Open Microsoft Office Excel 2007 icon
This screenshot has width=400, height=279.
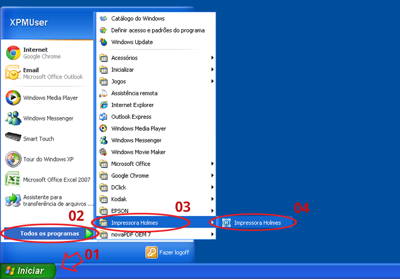12,179
